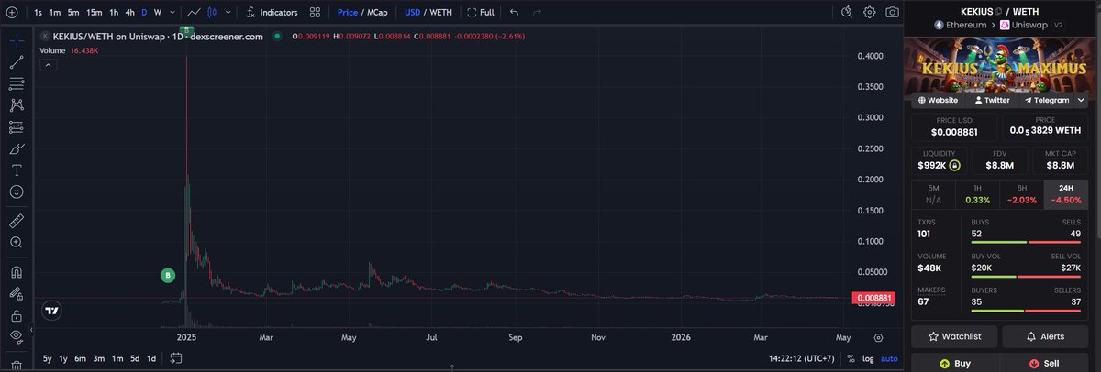Open the chart type line icon
Screen dimensions: 1101x372
pyautogui.click(x=194, y=13)
